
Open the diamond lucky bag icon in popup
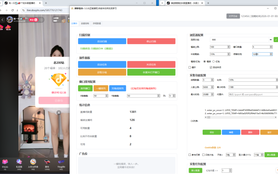(59, 80)
